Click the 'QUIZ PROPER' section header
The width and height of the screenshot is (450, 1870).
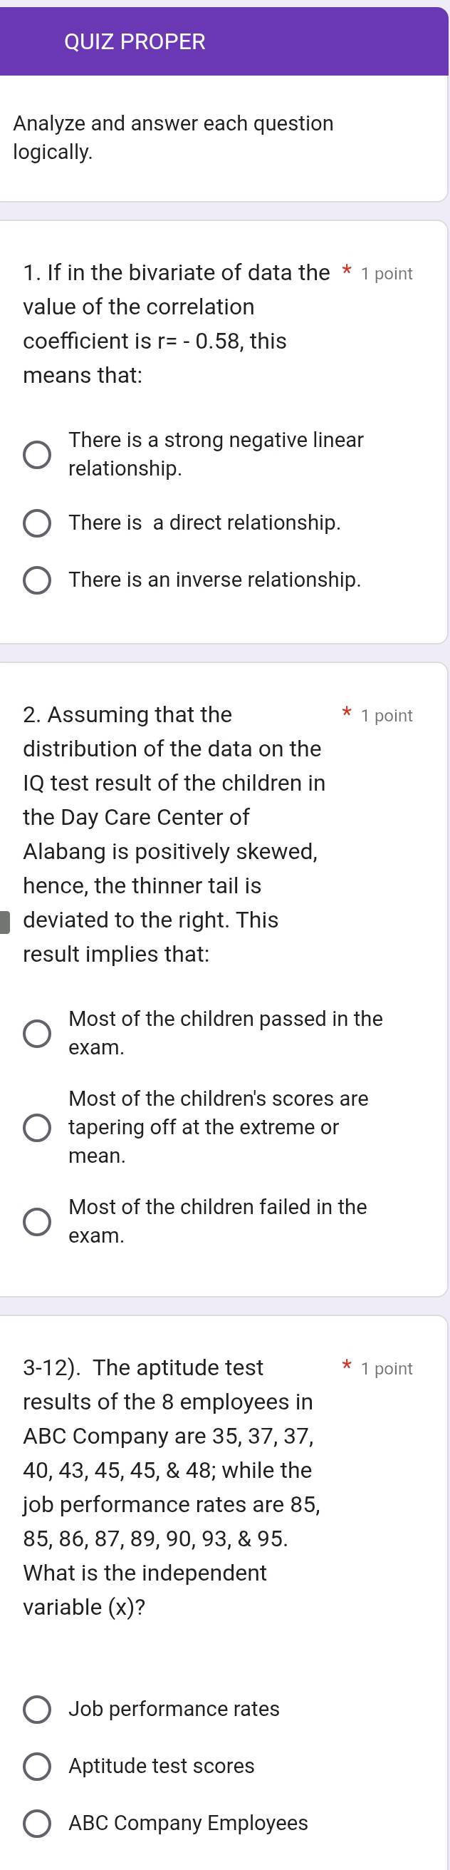tap(135, 42)
